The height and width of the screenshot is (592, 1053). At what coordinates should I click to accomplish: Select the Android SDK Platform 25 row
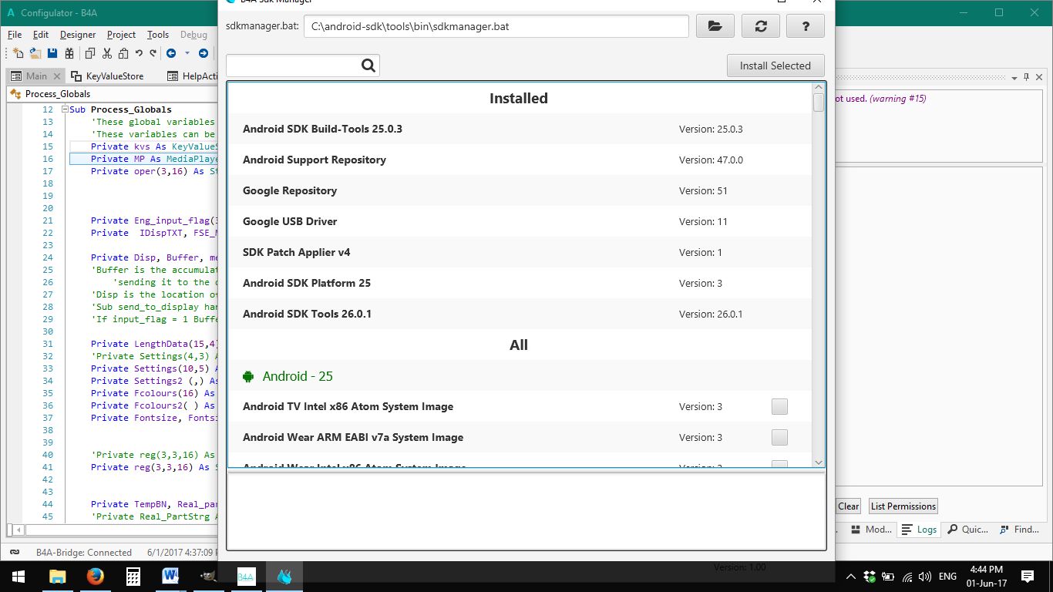tap(520, 283)
